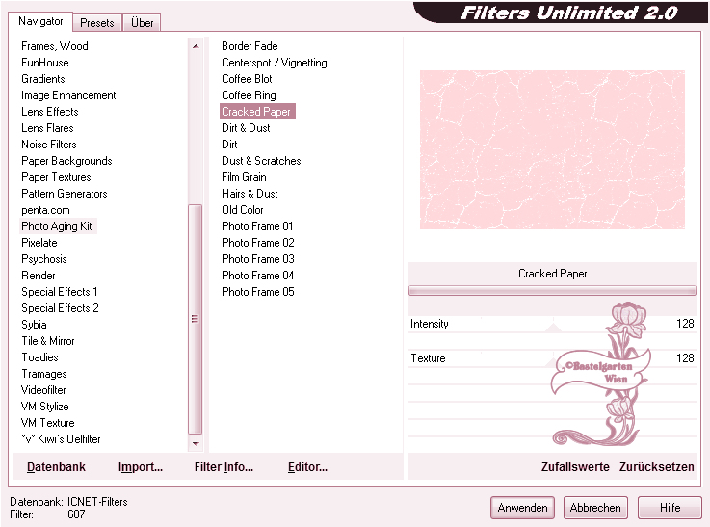Choose the Photo Frame 04 filter
Viewport: 710px width, 527px height.
coord(257,276)
